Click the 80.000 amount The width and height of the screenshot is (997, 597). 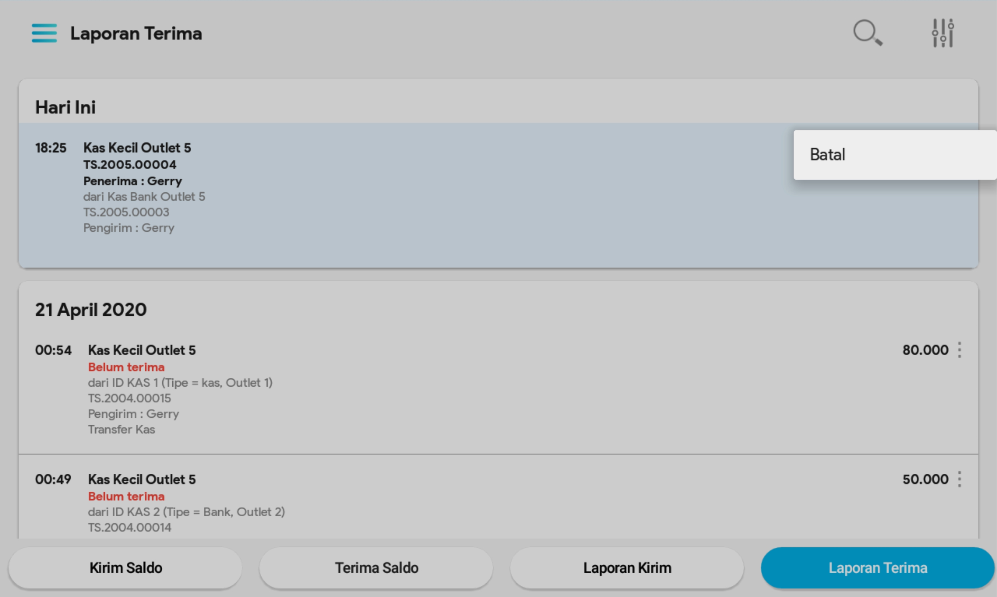pos(925,350)
